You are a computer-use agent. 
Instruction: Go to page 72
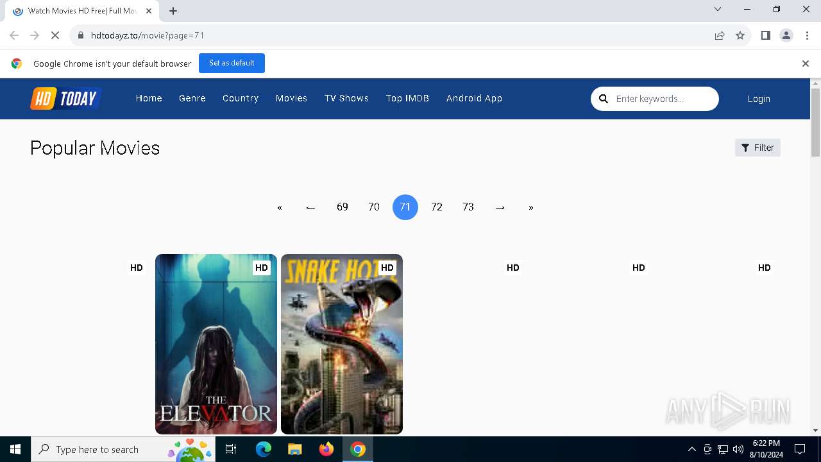pyautogui.click(x=437, y=207)
